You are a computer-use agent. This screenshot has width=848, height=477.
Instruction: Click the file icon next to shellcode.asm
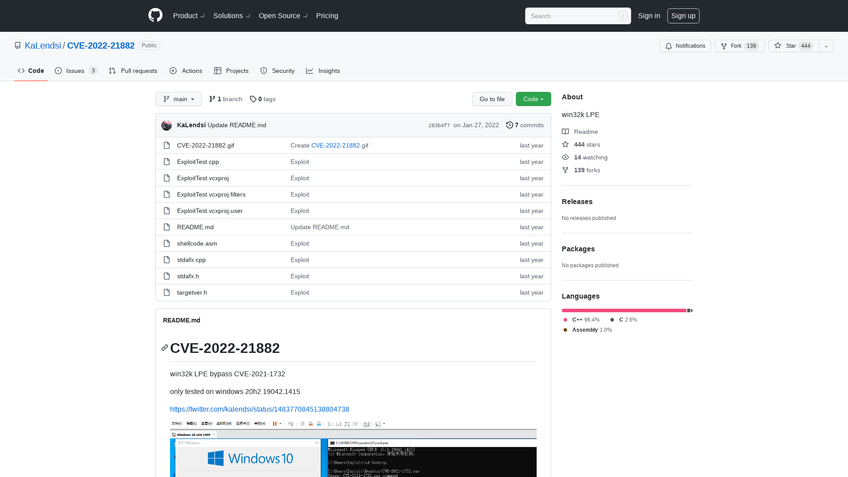(x=167, y=243)
